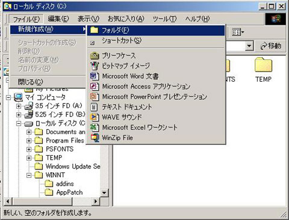Select Windows Update Setup folder in tree
The height and width of the screenshot is (220, 289).
(x=73, y=167)
